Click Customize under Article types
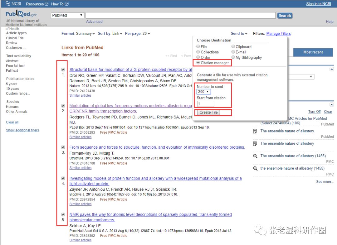 [x=16, y=48]
